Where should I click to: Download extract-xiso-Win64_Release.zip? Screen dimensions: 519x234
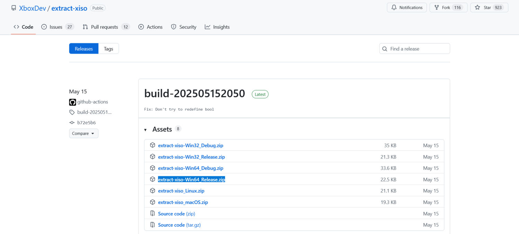pos(191,179)
